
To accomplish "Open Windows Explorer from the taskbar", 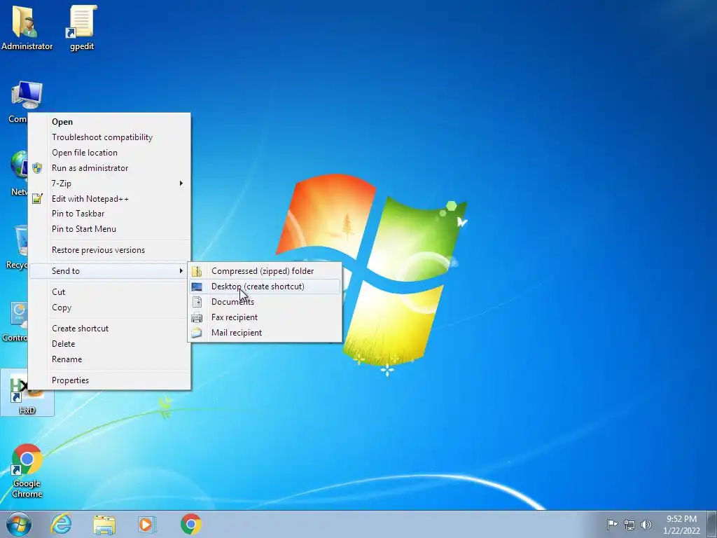I will [104, 524].
